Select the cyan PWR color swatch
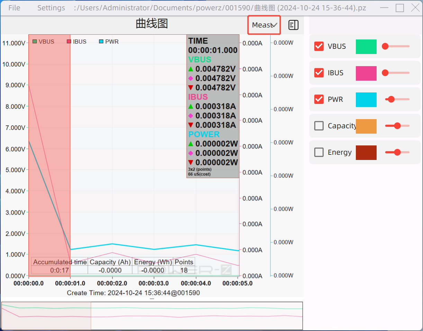This screenshot has height=331, width=423. [x=366, y=99]
